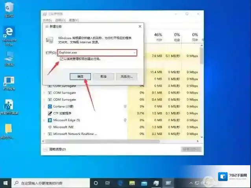Expand the Cortana (小娜) process group
The image size is (251, 188).
[44, 107]
